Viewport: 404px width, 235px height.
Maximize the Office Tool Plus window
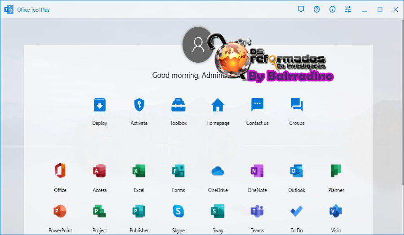pos(380,9)
